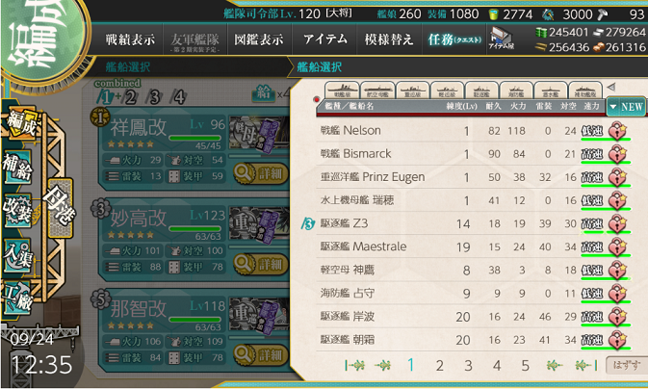Viewport: 648px width, 389px height.
Task: Toggle the battleship-class ship type filter
Action: 342,91
